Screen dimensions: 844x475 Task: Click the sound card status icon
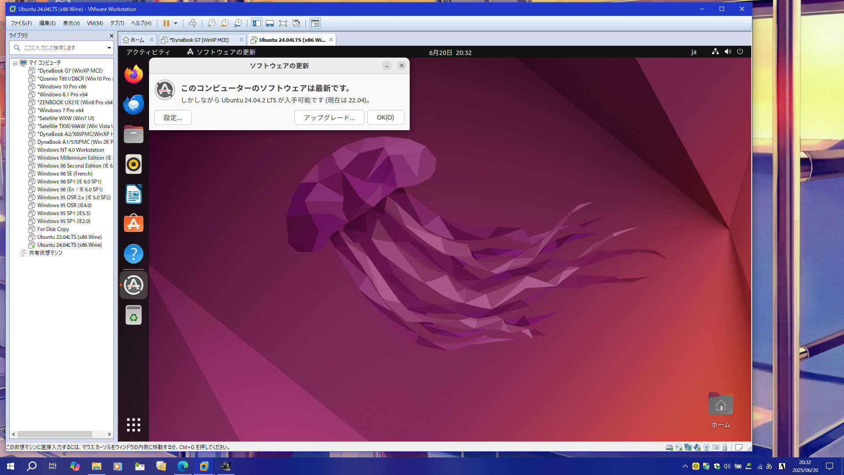[697, 447]
